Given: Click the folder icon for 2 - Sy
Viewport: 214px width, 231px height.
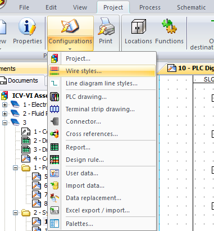Looking at the screenshot, I should tap(26, 212).
